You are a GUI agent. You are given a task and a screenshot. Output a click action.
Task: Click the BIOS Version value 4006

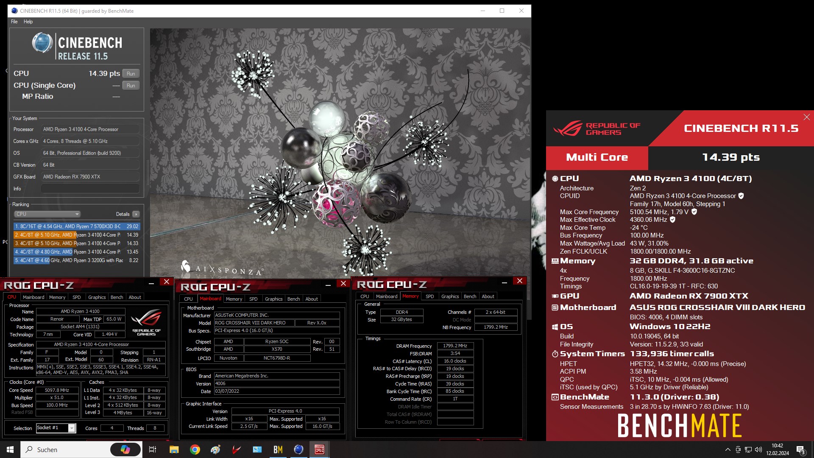click(x=277, y=383)
